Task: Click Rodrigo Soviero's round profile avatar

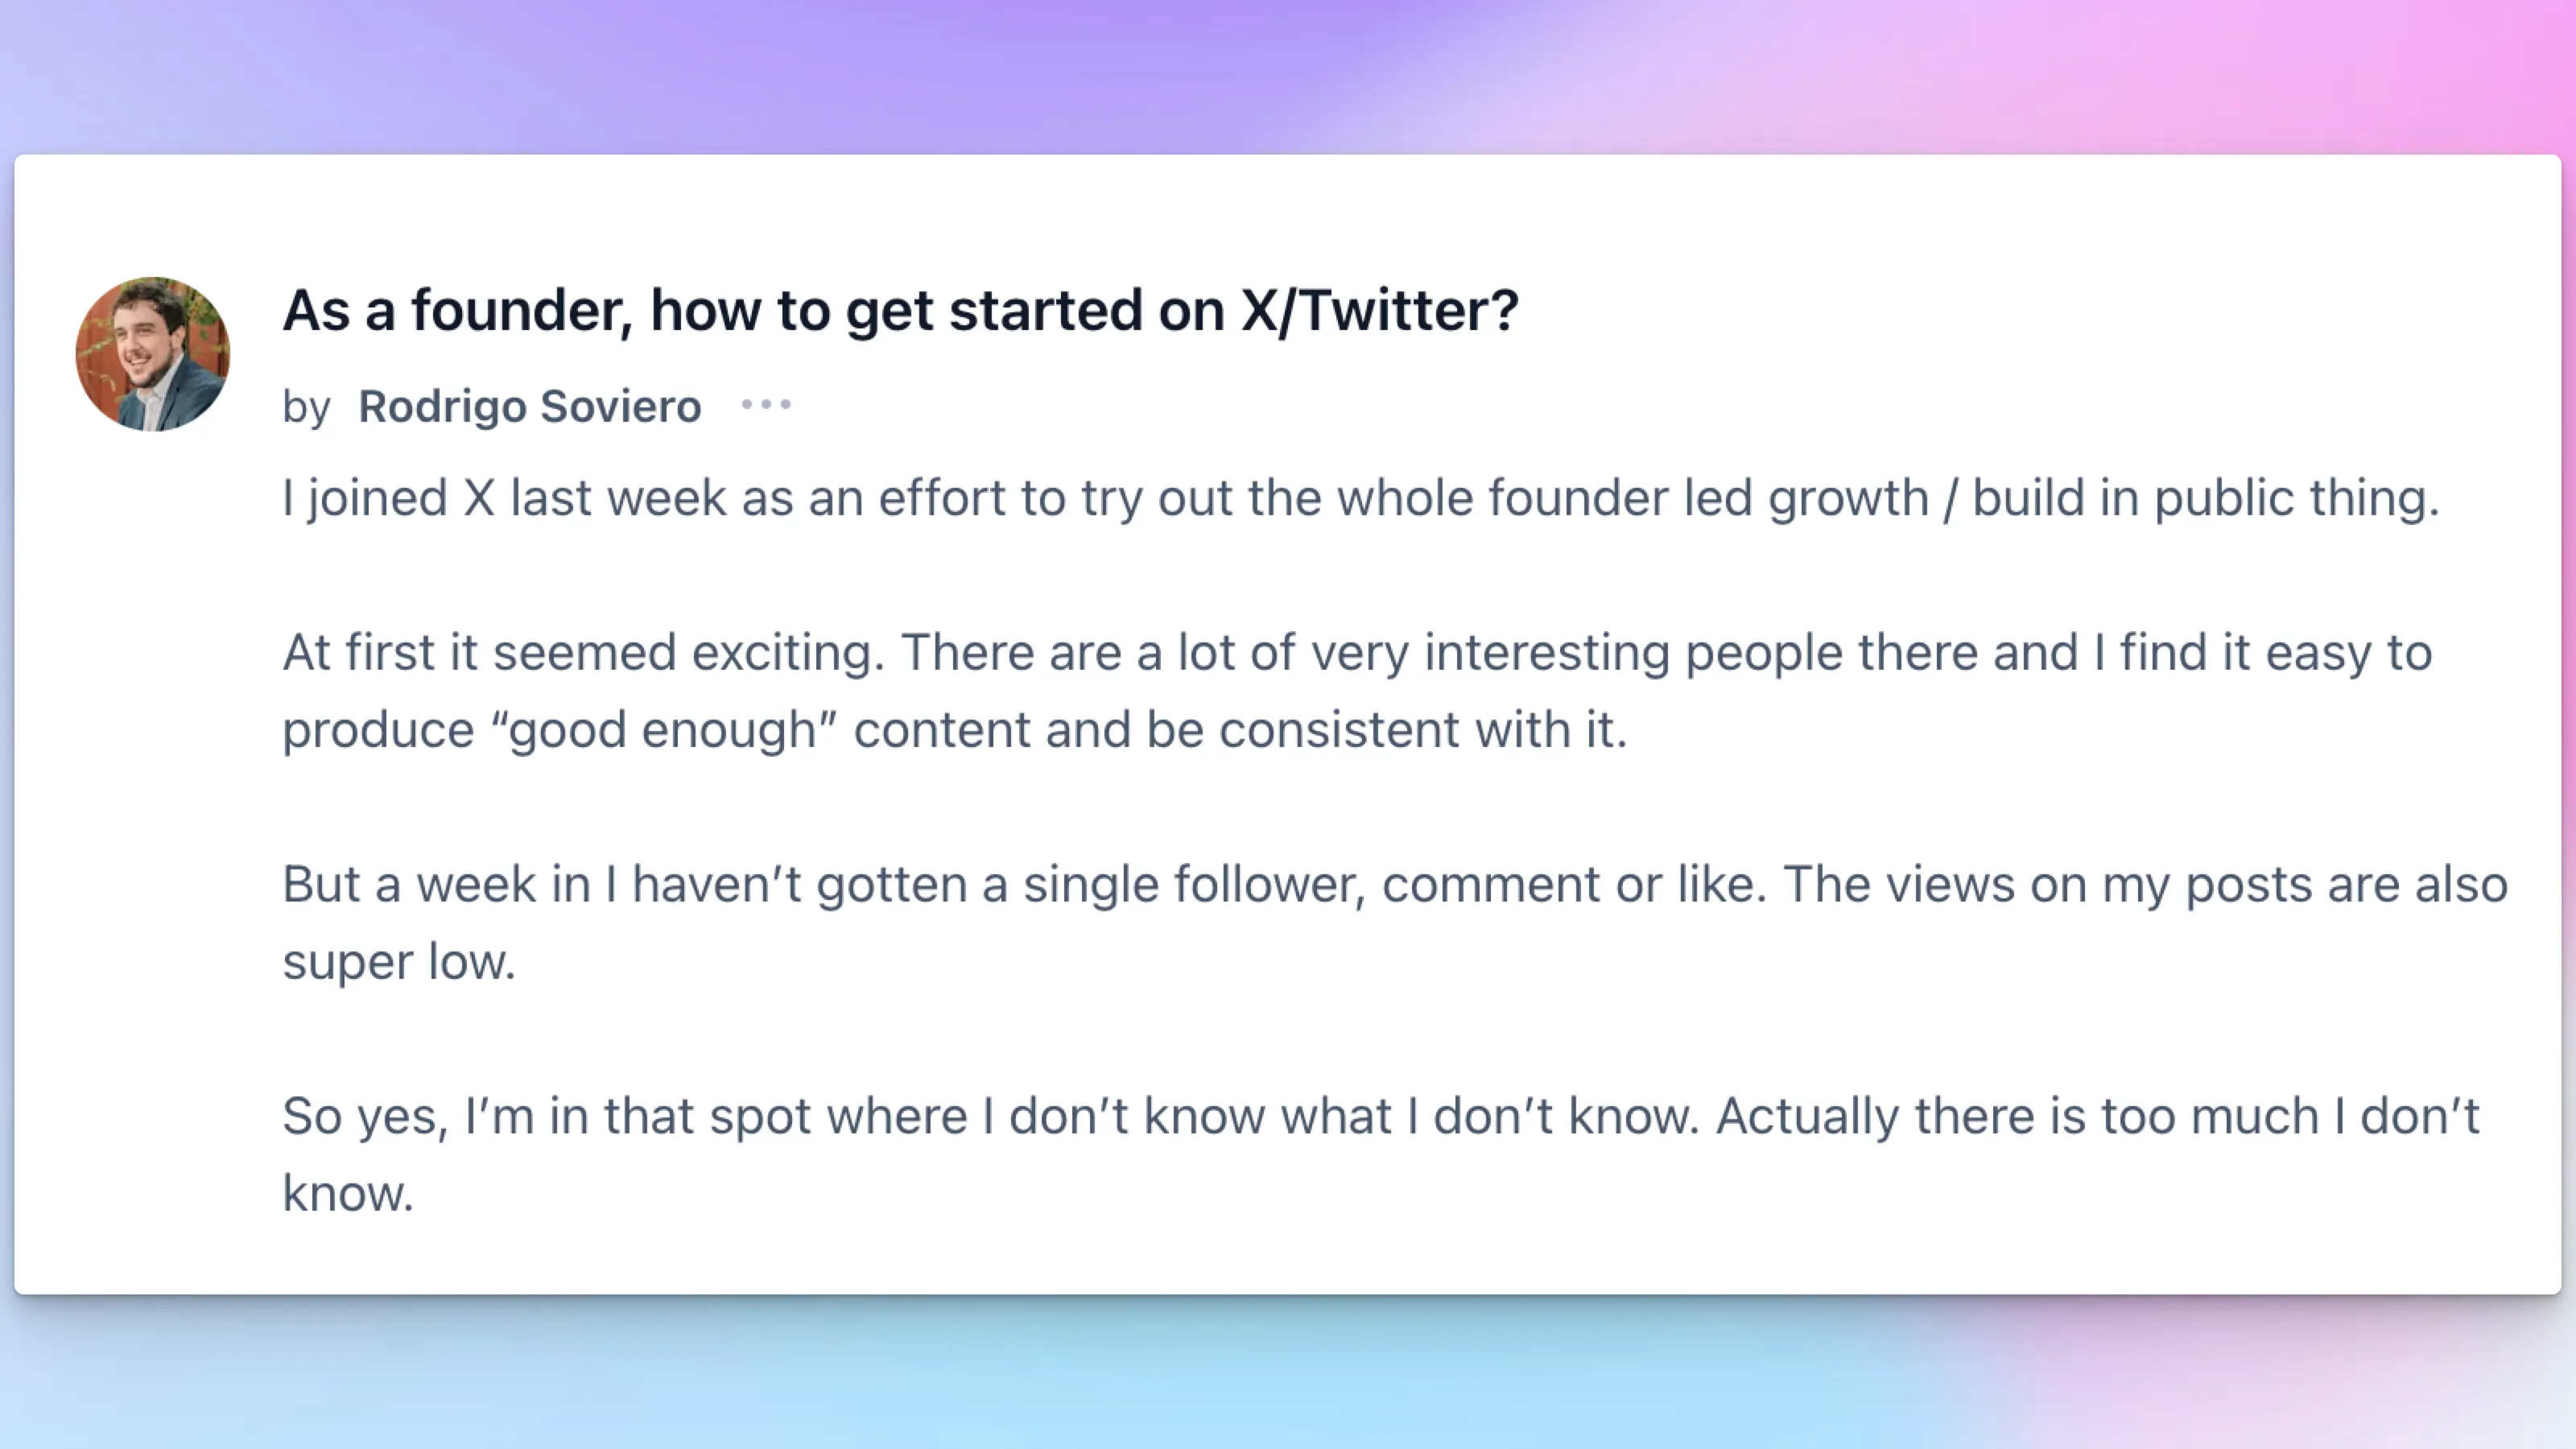Action: click(x=153, y=354)
